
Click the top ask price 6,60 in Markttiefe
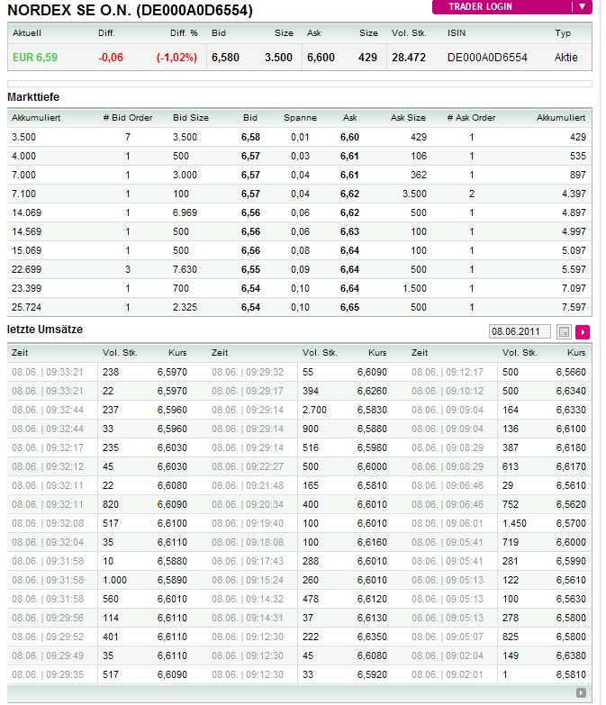point(349,137)
